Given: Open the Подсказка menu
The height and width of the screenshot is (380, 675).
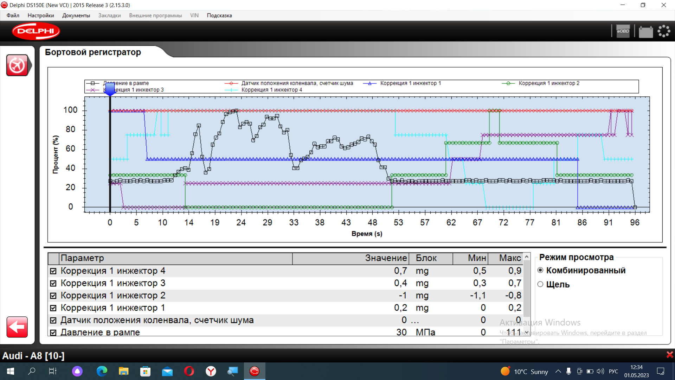Looking at the screenshot, I should 219,15.
